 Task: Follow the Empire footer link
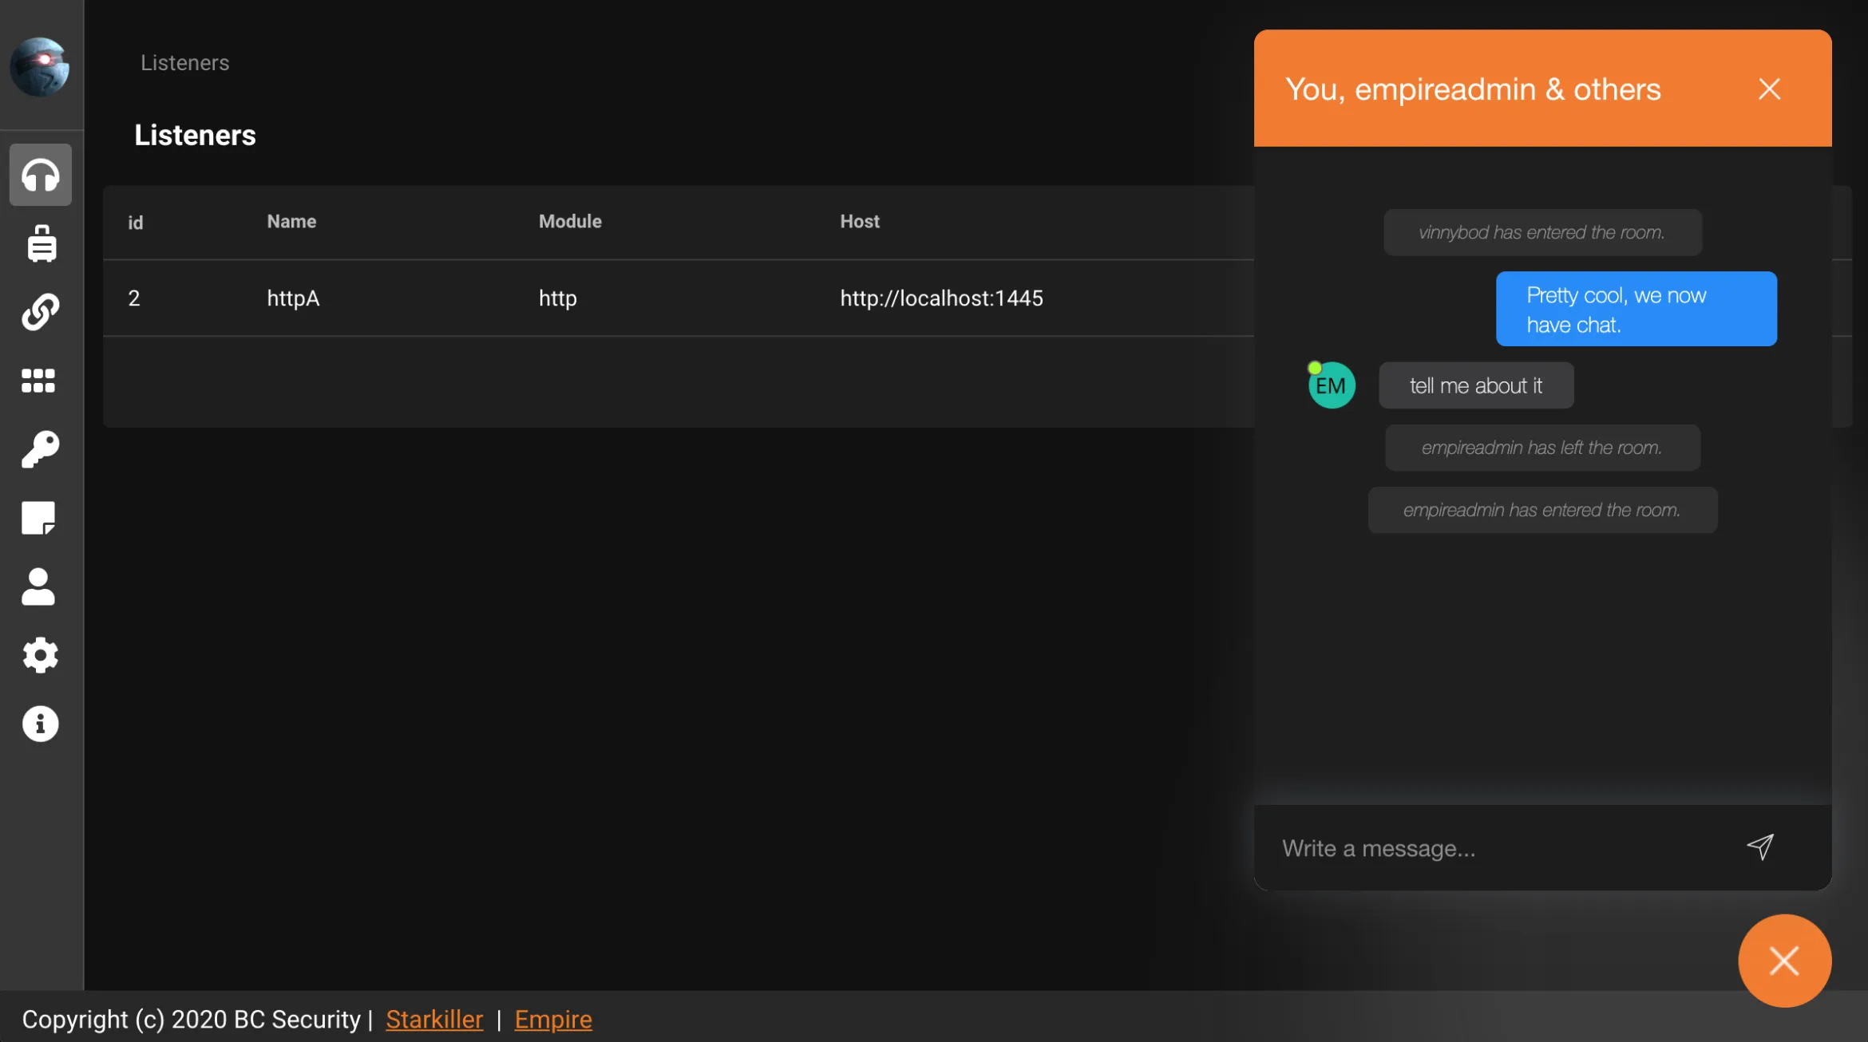(553, 1019)
